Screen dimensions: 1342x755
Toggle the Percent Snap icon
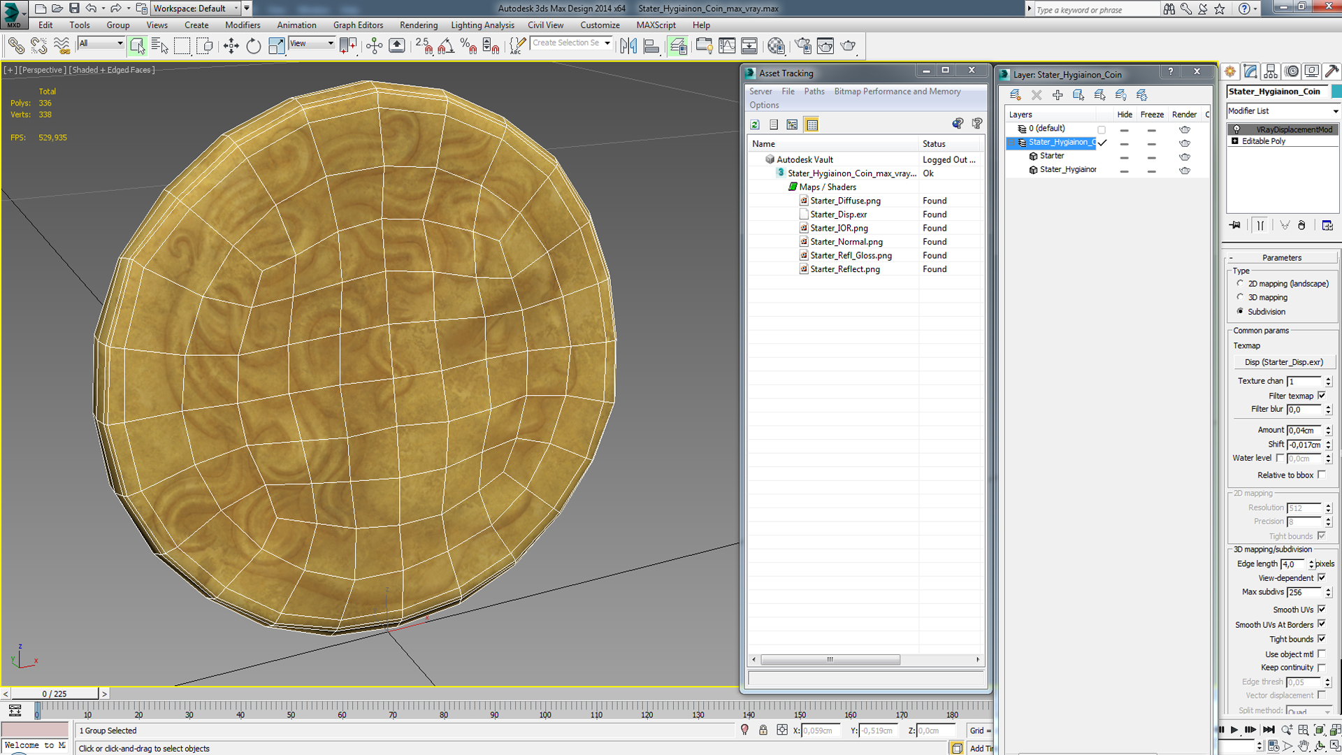click(468, 46)
